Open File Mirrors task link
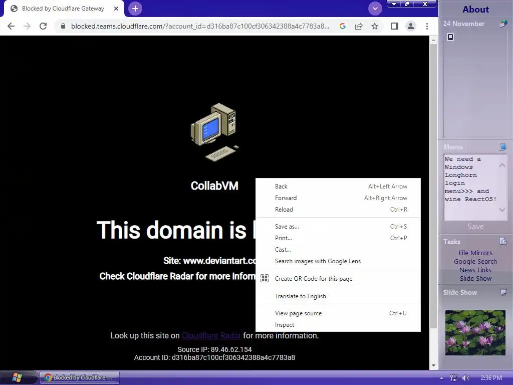Viewport: 513px width, 385px height. pyautogui.click(x=475, y=253)
